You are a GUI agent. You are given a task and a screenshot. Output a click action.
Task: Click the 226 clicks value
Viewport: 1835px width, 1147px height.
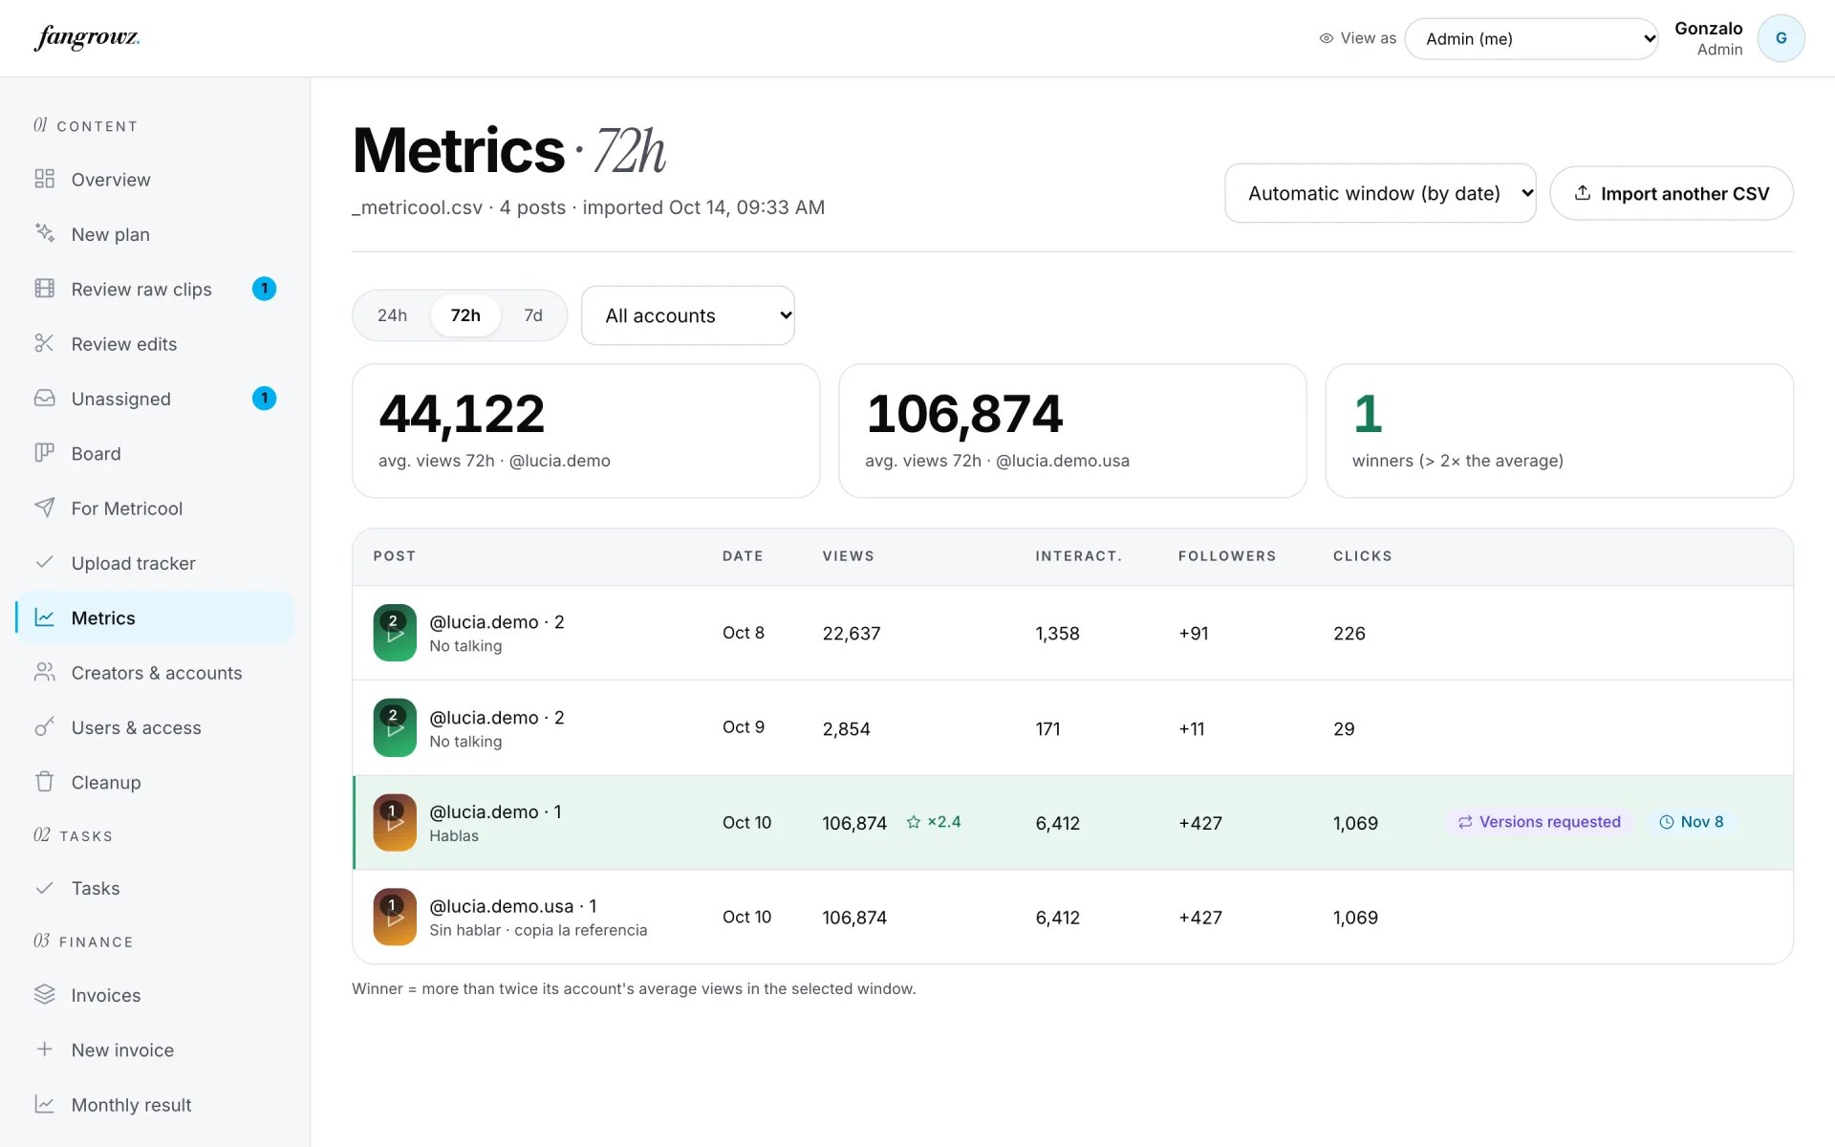pos(1349,634)
